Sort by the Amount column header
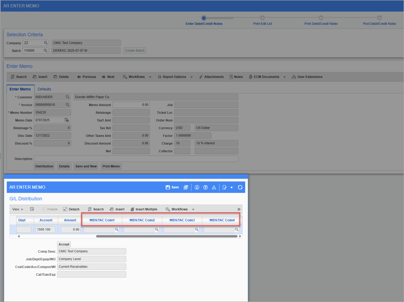 70,220
